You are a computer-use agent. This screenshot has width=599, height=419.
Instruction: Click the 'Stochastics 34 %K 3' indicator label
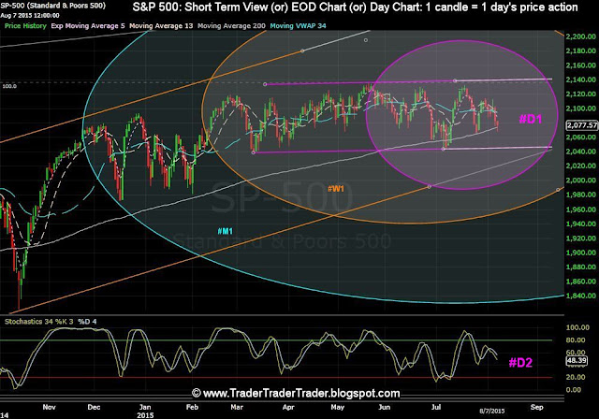pos(38,322)
